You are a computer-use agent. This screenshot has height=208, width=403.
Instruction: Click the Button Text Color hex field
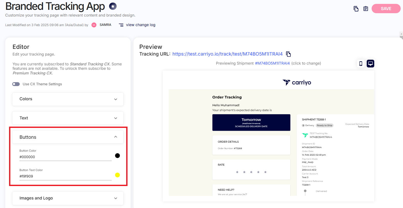66,176
